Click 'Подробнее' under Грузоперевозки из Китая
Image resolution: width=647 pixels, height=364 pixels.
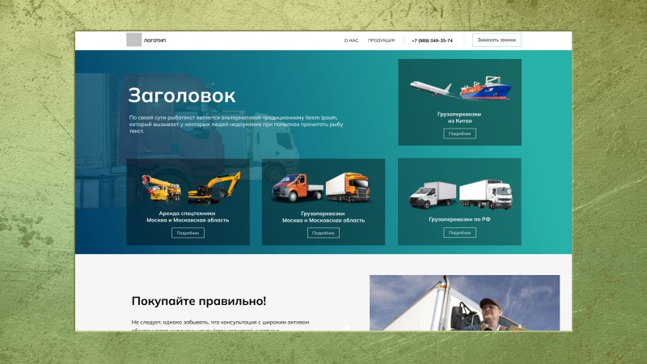click(x=459, y=133)
